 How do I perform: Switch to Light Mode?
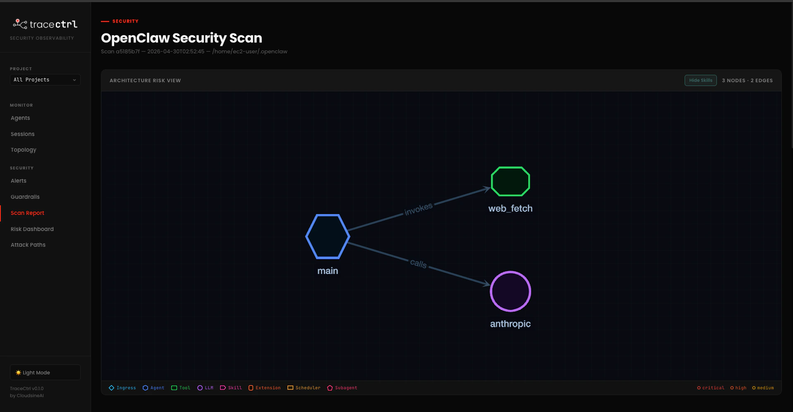click(x=45, y=372)
